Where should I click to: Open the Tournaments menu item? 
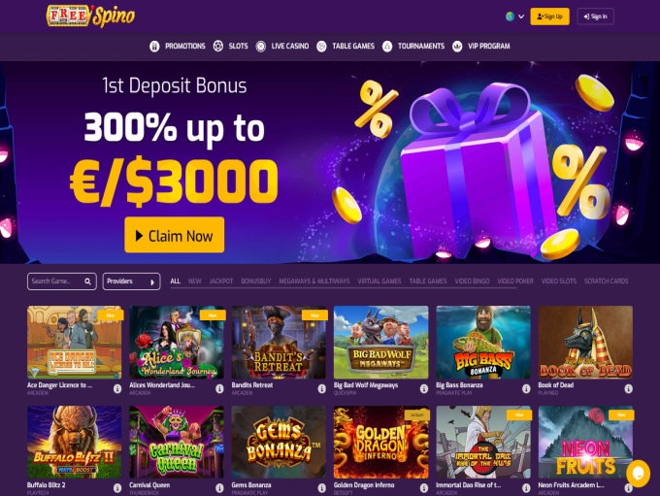(x=421, y=46)
